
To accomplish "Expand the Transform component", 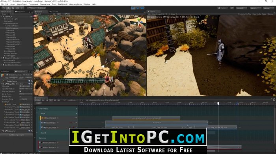I will tap(1, 81).
